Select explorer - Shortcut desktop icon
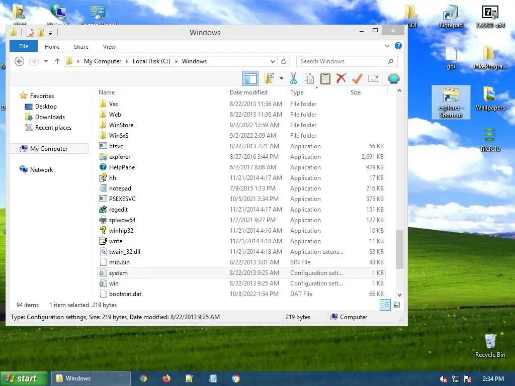The image size is (515, 386). click(451, 103)
